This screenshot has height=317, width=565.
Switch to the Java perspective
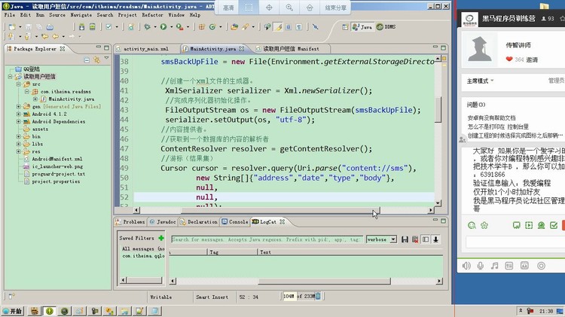pyautogui.click(x=362, y=27)
